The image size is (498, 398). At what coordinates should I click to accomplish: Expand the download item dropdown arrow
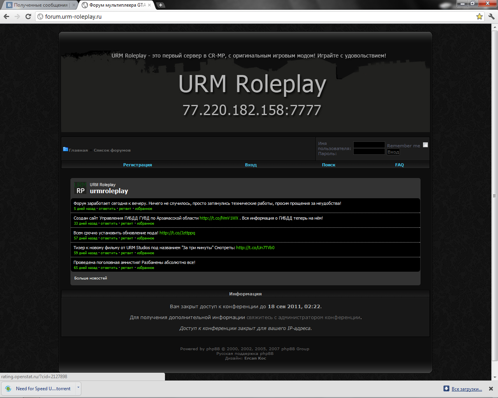tap(78, 388)
